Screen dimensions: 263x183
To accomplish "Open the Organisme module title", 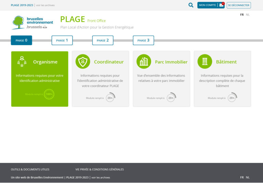I will (x=45, y=62).
